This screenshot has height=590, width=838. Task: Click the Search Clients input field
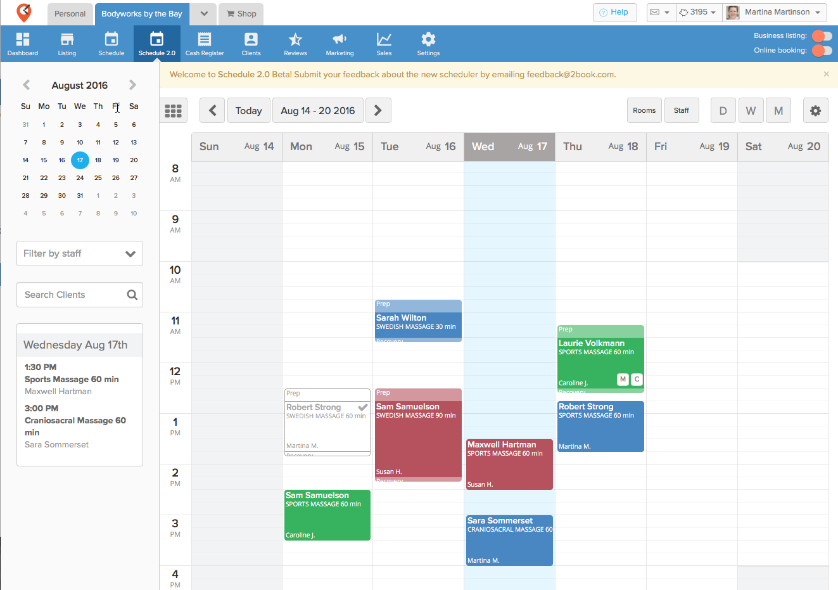pos(73,295)
